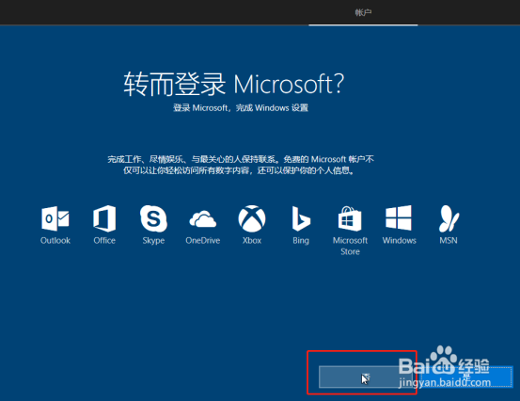Choose the 否 (No) button
The image size is (520, 401).
[366, 377]
